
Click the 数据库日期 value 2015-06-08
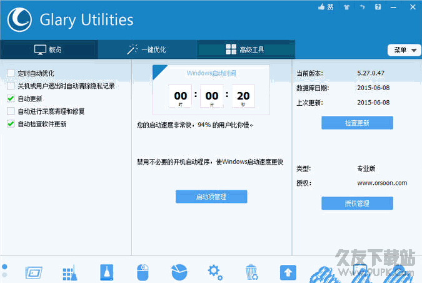[x=373, y=88]
